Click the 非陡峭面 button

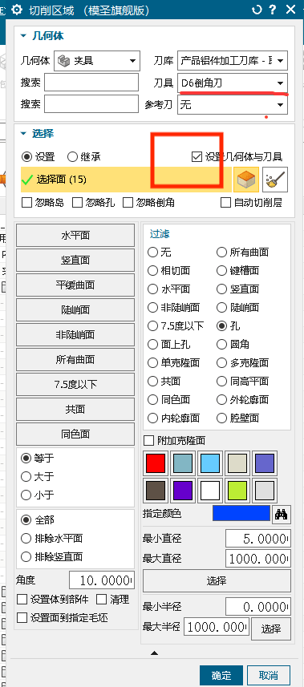click(75, 335)
